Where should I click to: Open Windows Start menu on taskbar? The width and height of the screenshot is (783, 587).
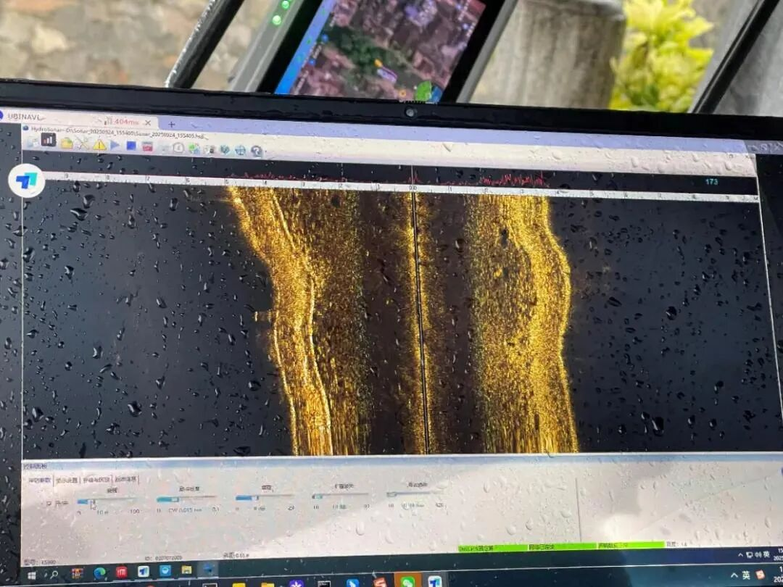[x=32, y=574]
